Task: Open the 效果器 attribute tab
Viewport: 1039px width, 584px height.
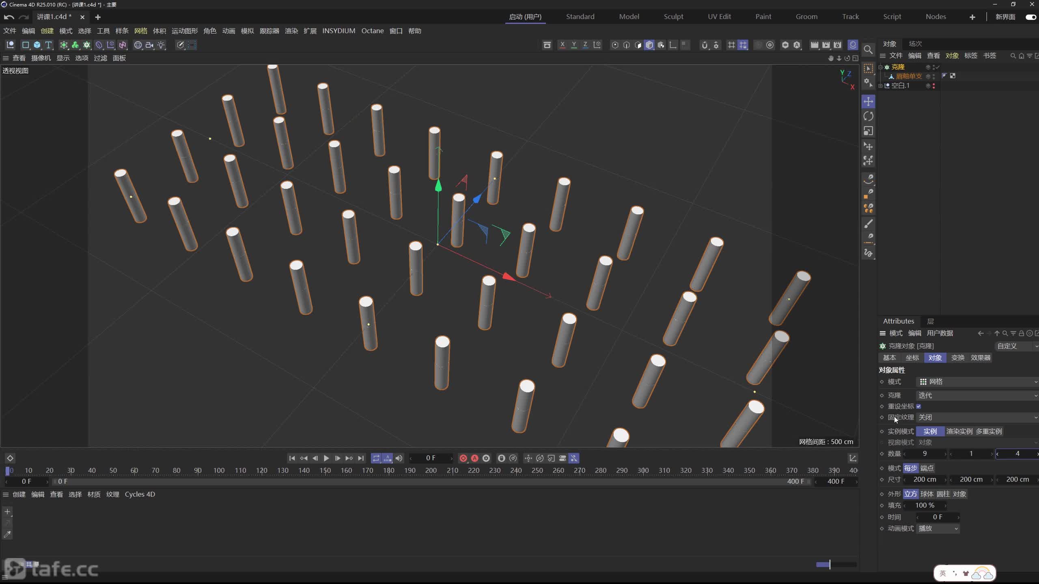Action: click(980, 358)
